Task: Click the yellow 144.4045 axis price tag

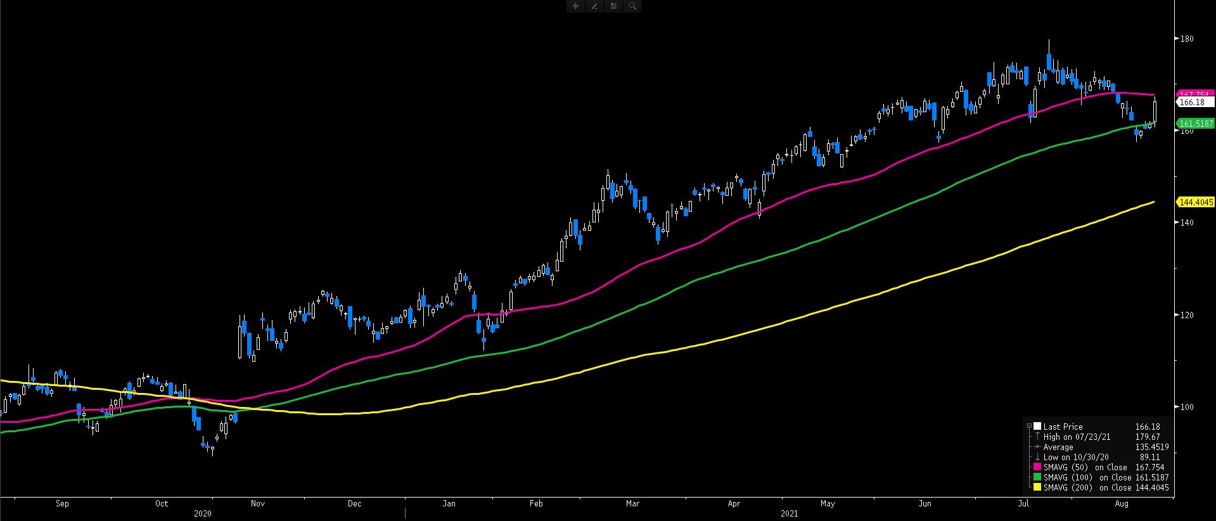Action: tap(1195, 202)
